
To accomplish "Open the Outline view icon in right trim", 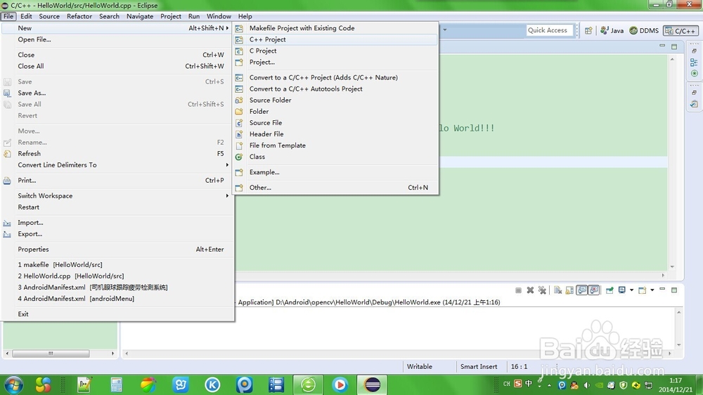I will click(694, 63).
